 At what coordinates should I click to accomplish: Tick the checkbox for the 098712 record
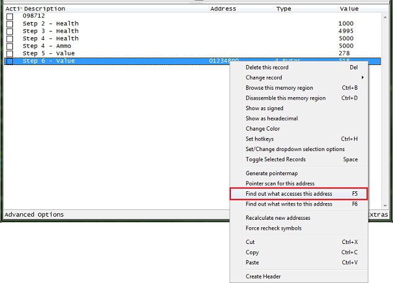pyautogui.click(x=9, y=17)
